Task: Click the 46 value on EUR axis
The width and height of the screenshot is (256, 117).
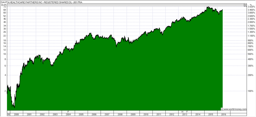Action: 5,19
